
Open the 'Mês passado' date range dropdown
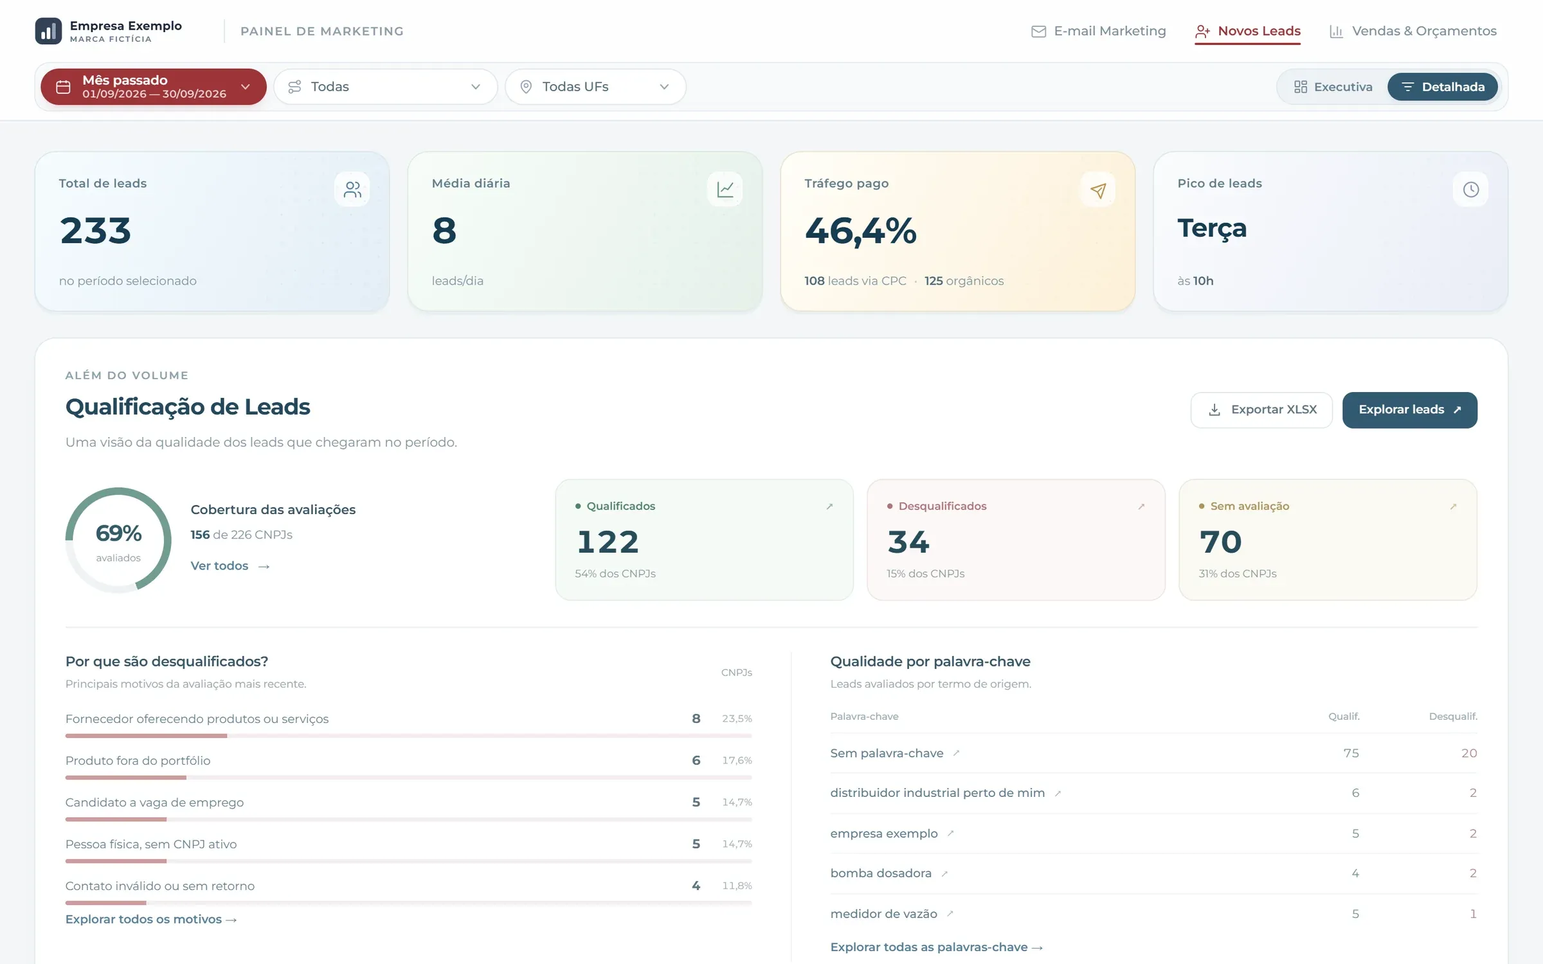click(154, 87)
